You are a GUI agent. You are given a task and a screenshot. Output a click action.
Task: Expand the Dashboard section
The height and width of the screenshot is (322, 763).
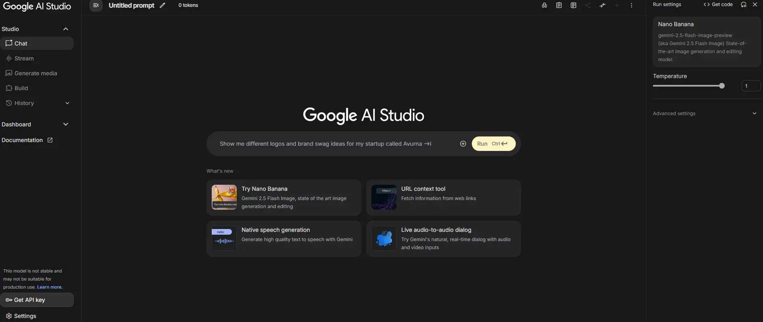[66, 124]
